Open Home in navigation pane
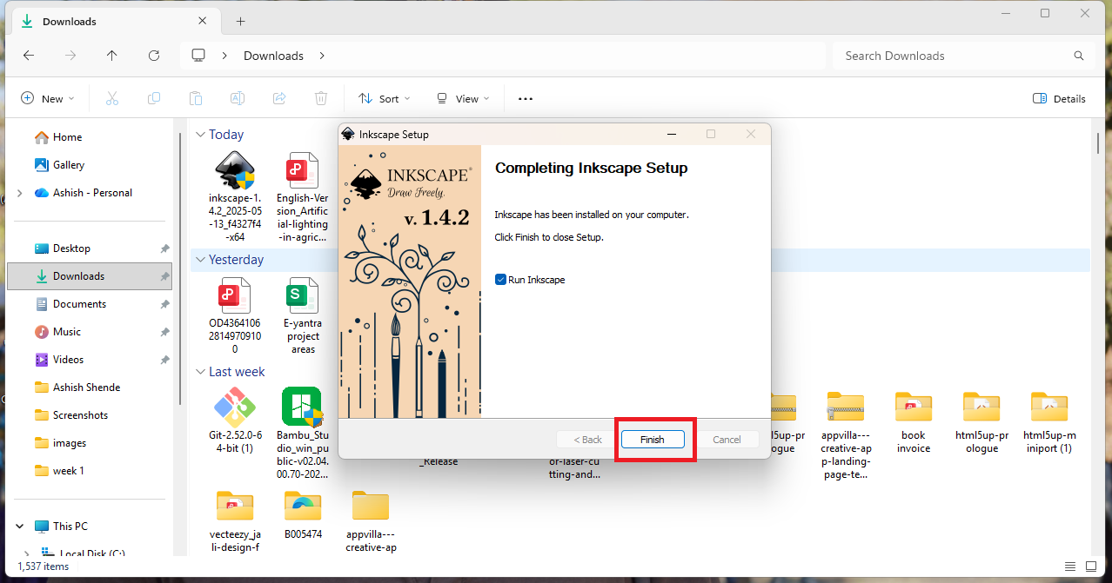 pos(67,137)
